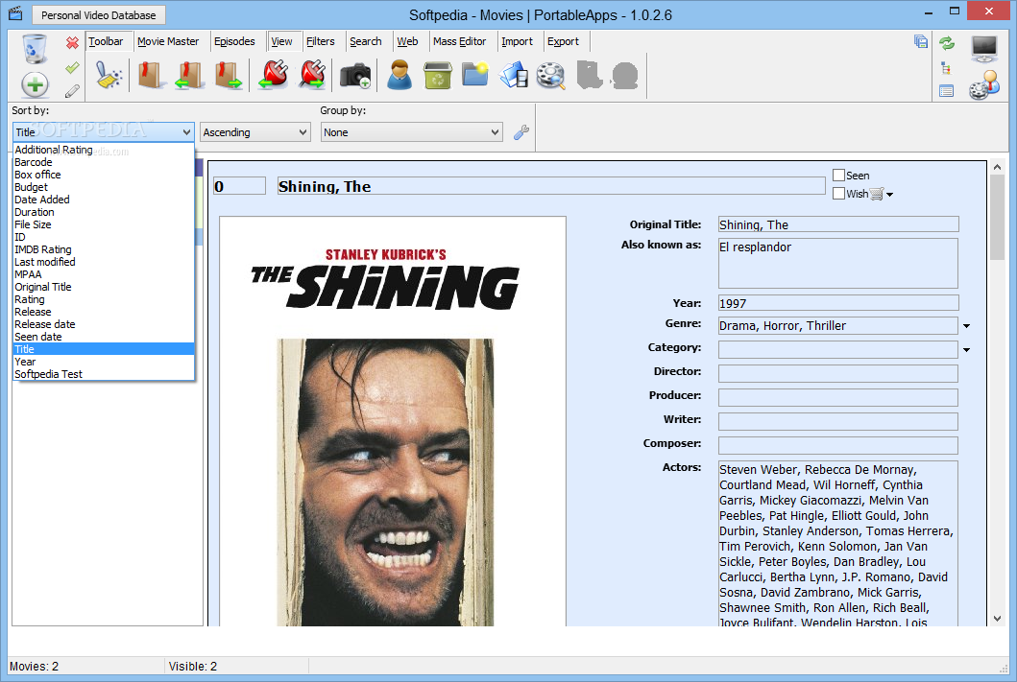Open the Wish cart dropdown arrow
Image resolution: width=1017 pixels, height=682 pixels.
click(890, 195)
